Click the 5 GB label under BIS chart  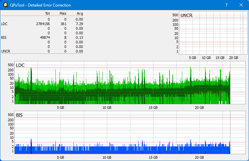(x=61, y=157)
